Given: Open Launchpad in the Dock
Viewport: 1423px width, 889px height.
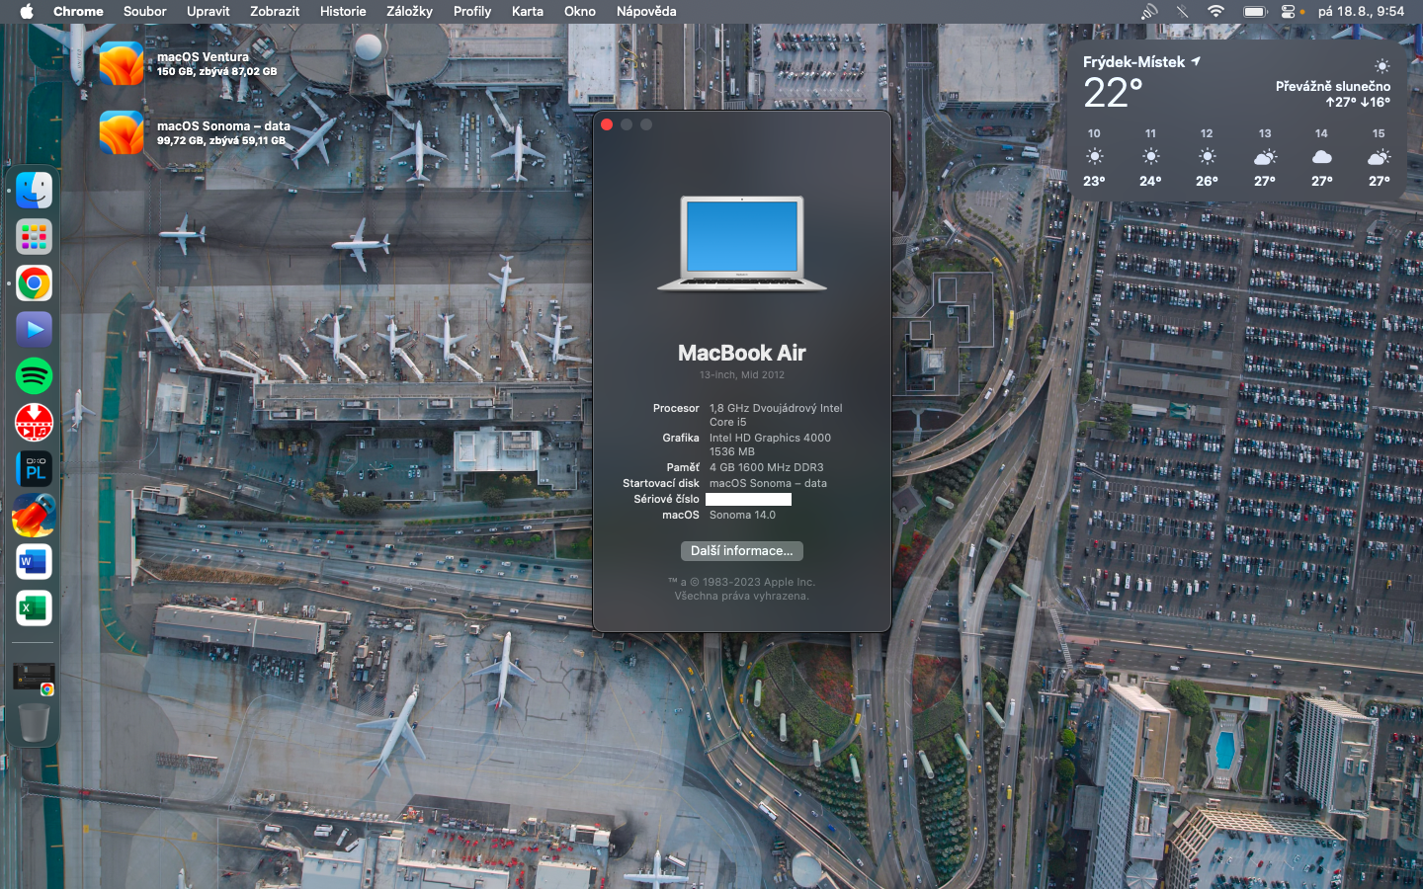Looking at the screenshot, I should coord(34,237).
